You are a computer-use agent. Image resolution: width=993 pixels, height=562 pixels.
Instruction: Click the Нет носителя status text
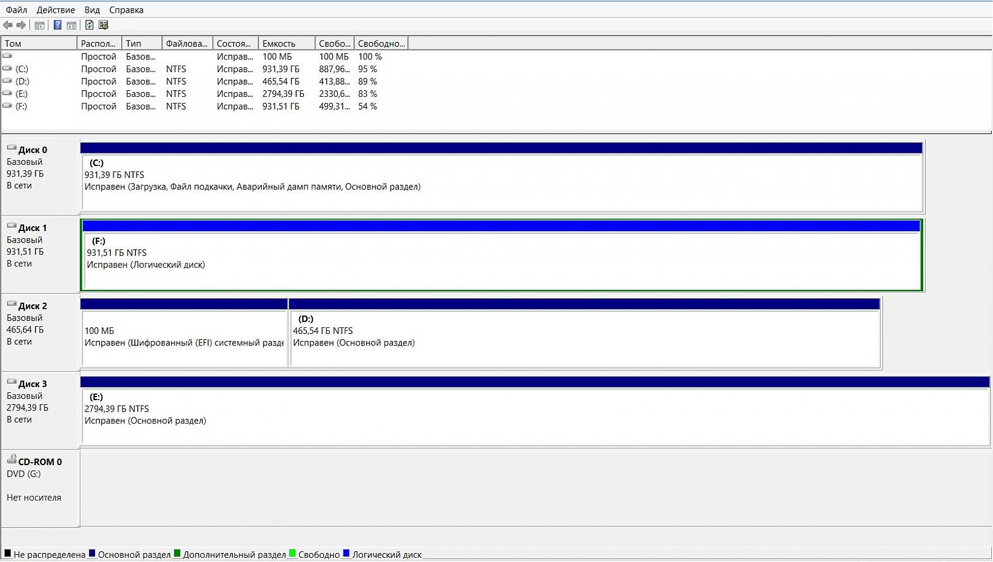click(x=34, y=498)
